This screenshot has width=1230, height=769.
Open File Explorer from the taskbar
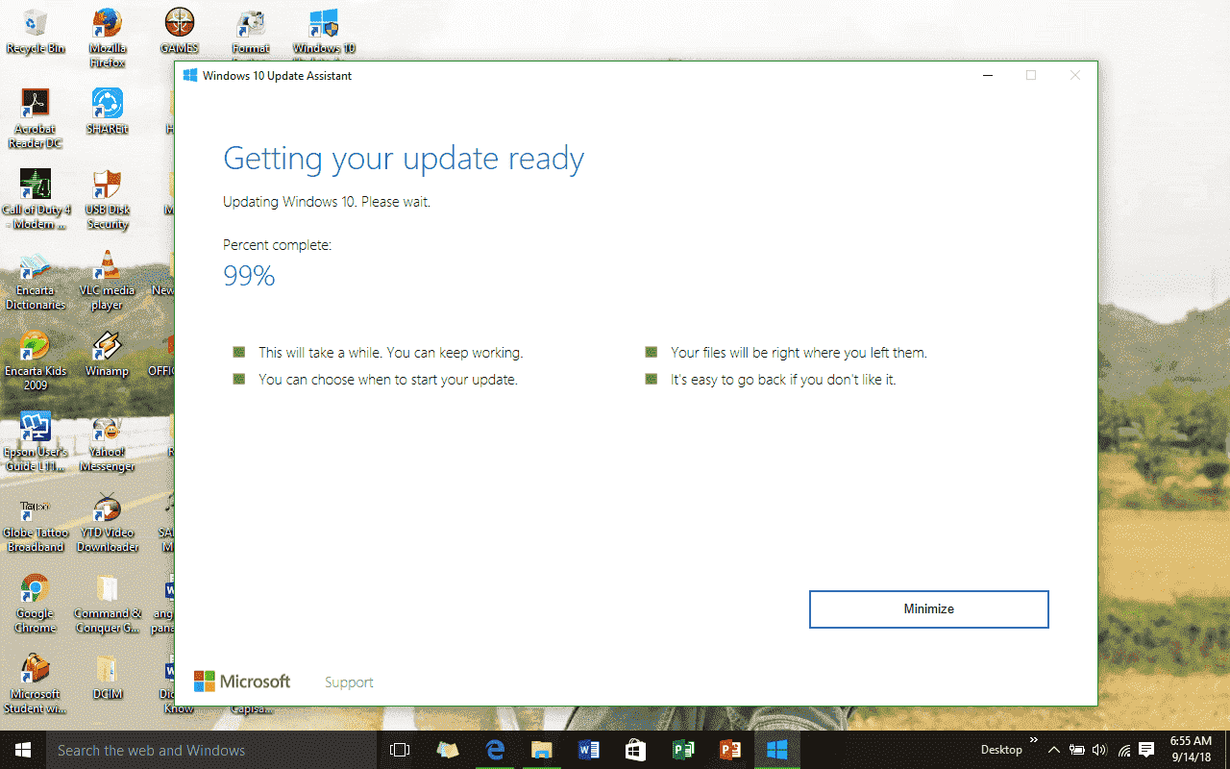tap(542, 750)
